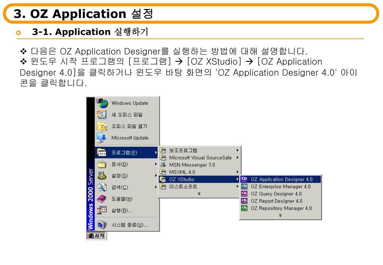
Task: Click the MSN Messenger 7.0 icon
Action: pyautogui.click(x=163, y=165)
